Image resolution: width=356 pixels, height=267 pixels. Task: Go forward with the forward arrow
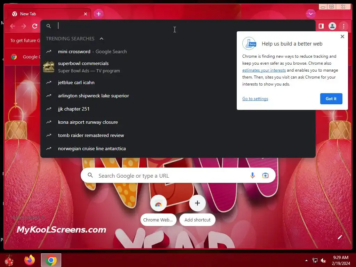[x=24, y=26]
